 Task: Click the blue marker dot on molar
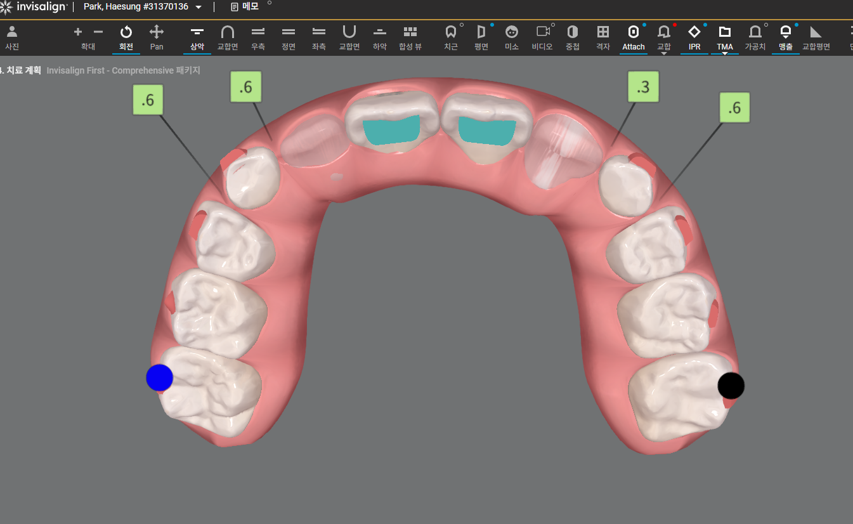tap(159, 377)
